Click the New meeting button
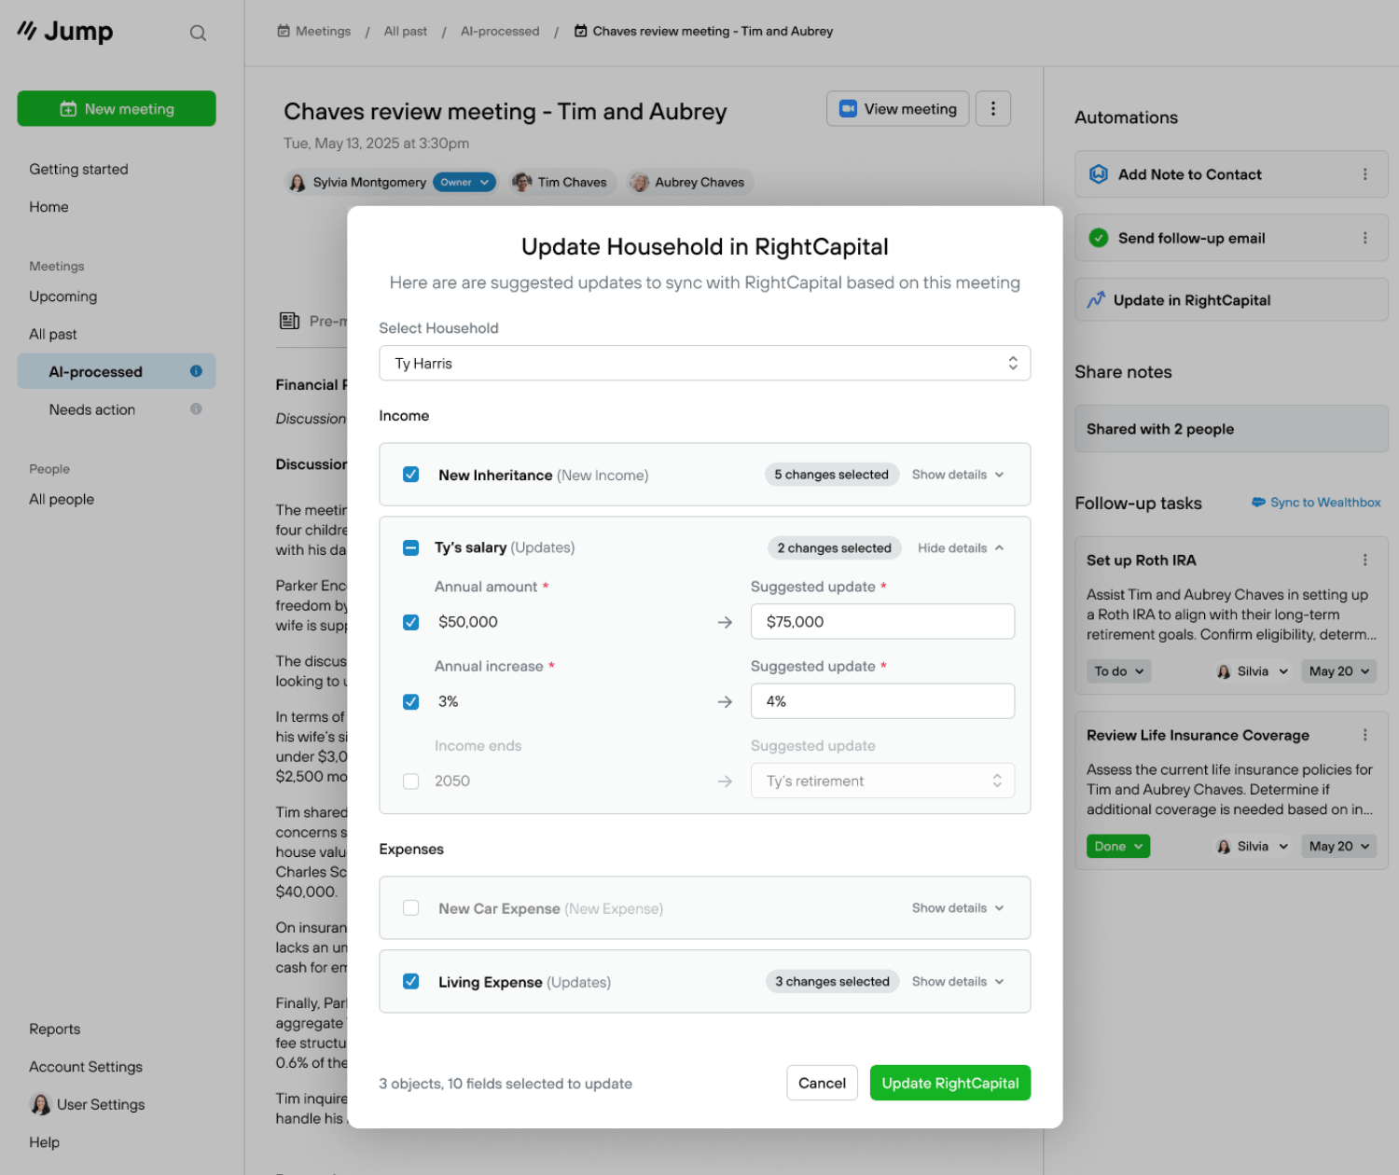Screen dimensions: 1399x1175 (x=117, y=108)
